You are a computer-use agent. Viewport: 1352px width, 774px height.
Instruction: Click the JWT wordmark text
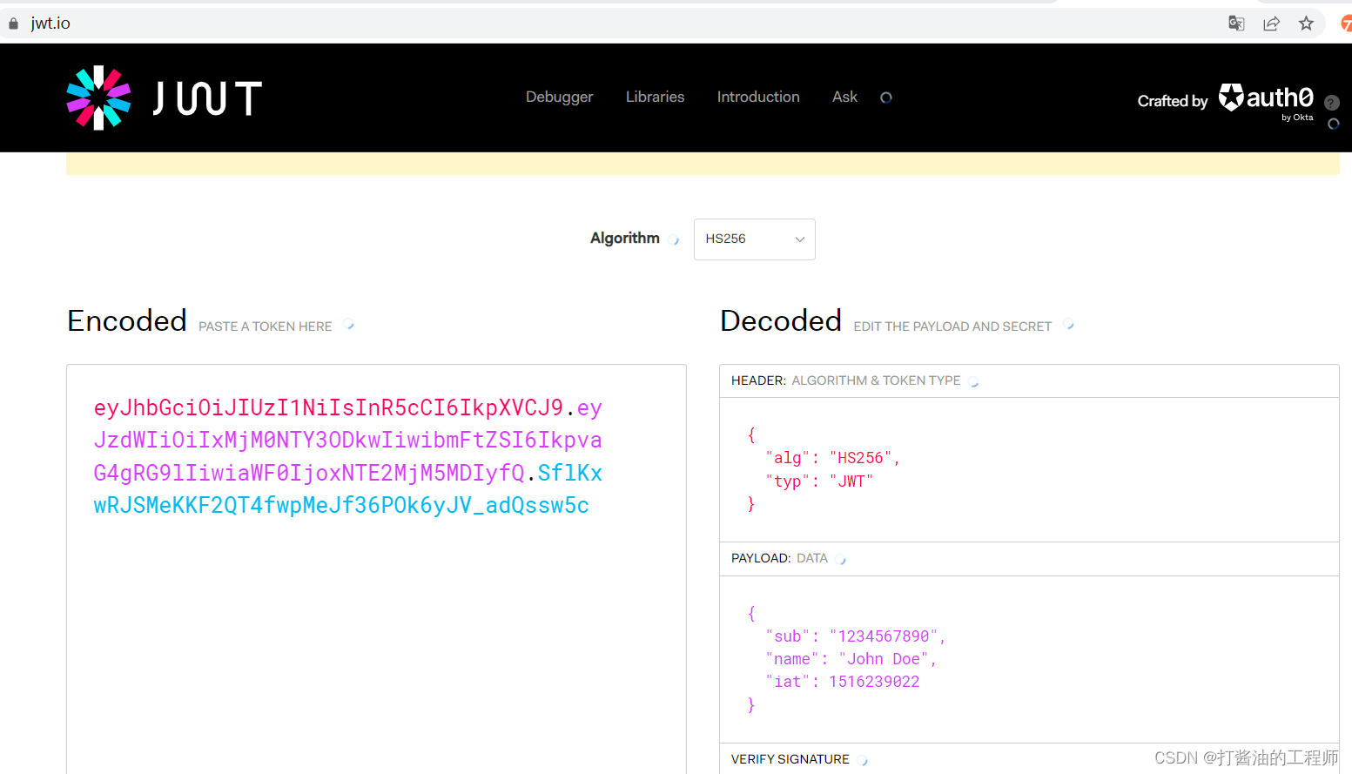pos(207,98)
